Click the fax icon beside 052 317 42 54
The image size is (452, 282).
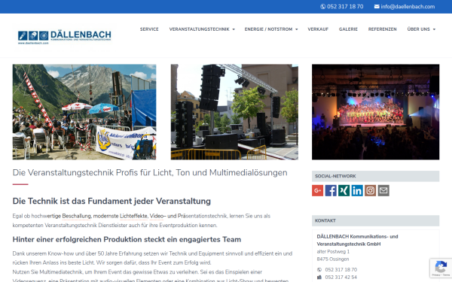tap(319, 277)
